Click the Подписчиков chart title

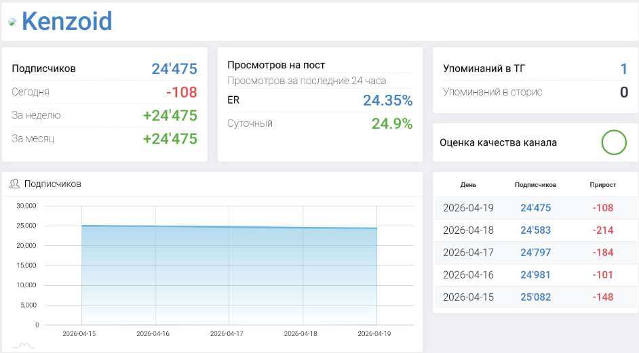52,184
